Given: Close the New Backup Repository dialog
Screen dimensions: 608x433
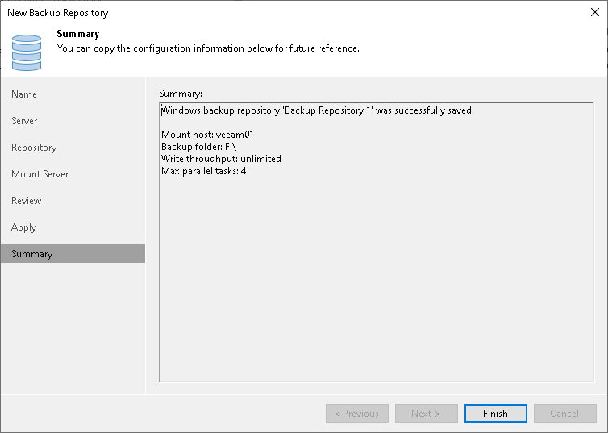Looking at the screenshot, I should 593,13.
